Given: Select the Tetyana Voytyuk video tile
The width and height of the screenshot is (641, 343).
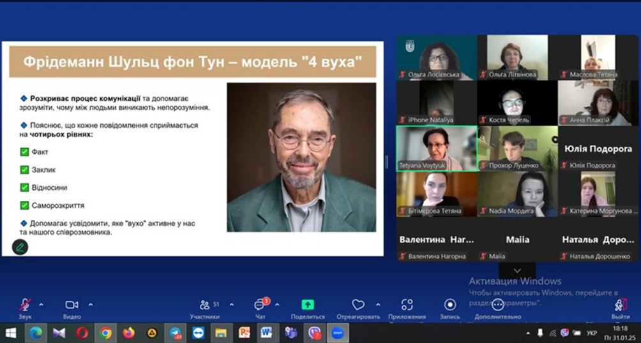Looking at the screenshot, I should coord(435,148).
